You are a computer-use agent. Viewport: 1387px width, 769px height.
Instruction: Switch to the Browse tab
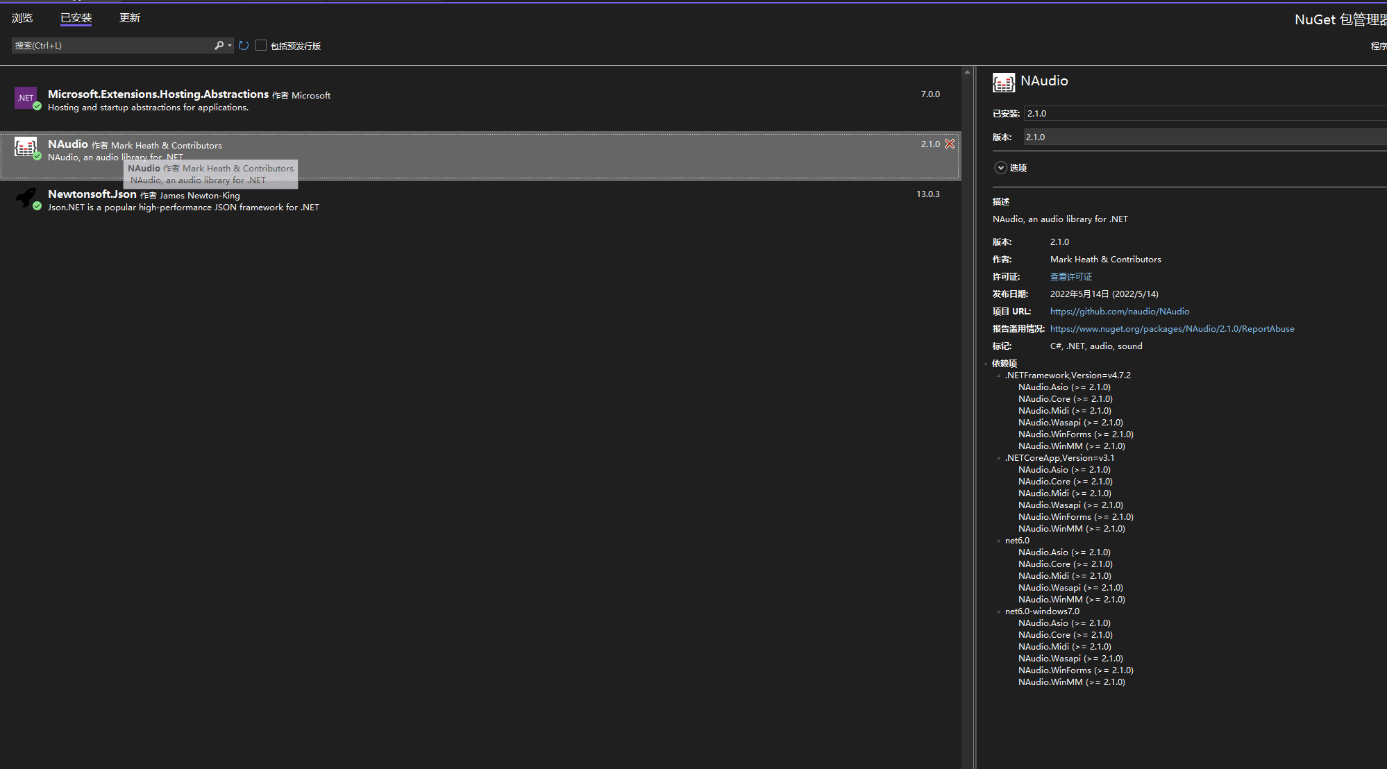pos(22,18)
